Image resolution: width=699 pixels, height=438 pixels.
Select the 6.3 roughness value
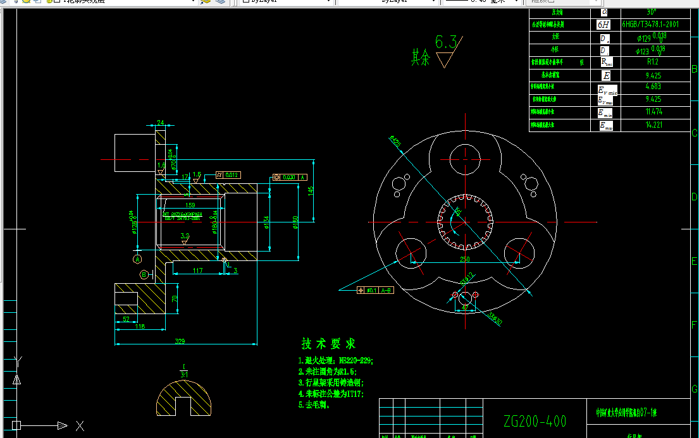point(446,42)
